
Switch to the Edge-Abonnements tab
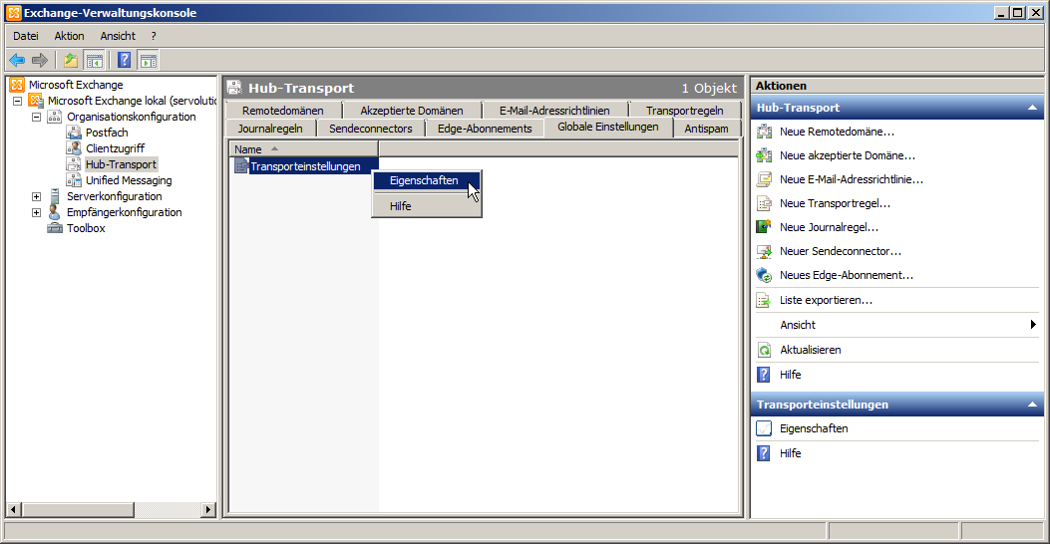coord(485,129)
